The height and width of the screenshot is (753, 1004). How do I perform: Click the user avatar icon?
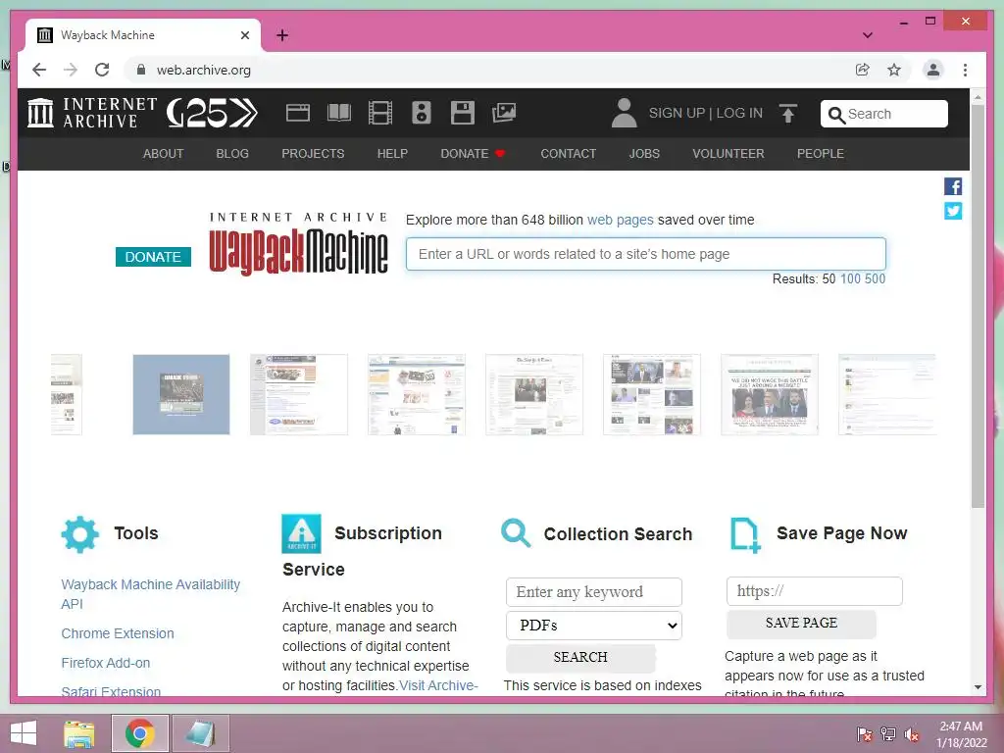pyautogui.click(x=624, y=113)
